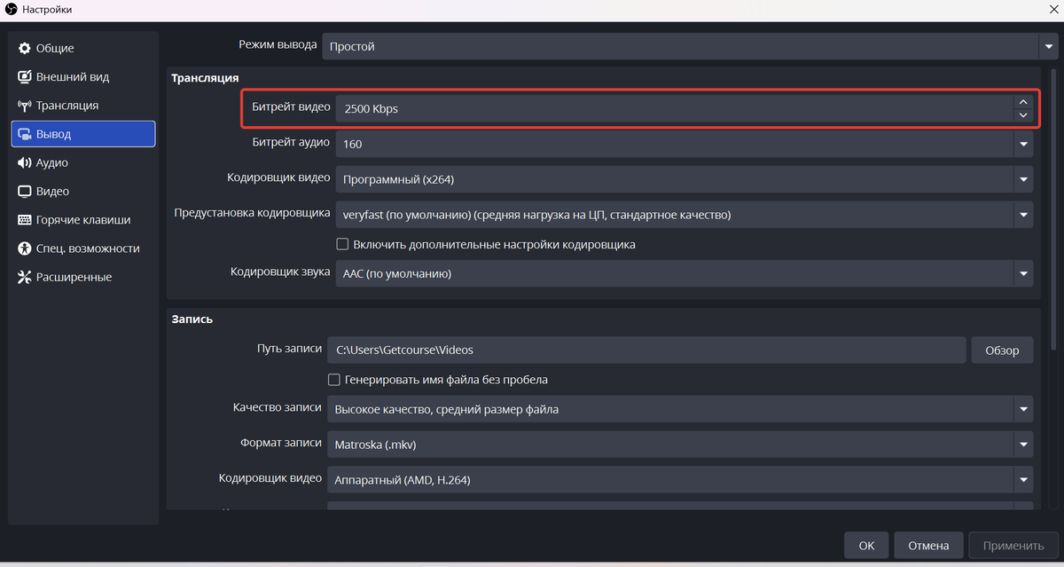Toggle Генерировать имя файла без пробела
This screenshot has height=567, width=1064.
pyautogui.click(x=334, y=380)
